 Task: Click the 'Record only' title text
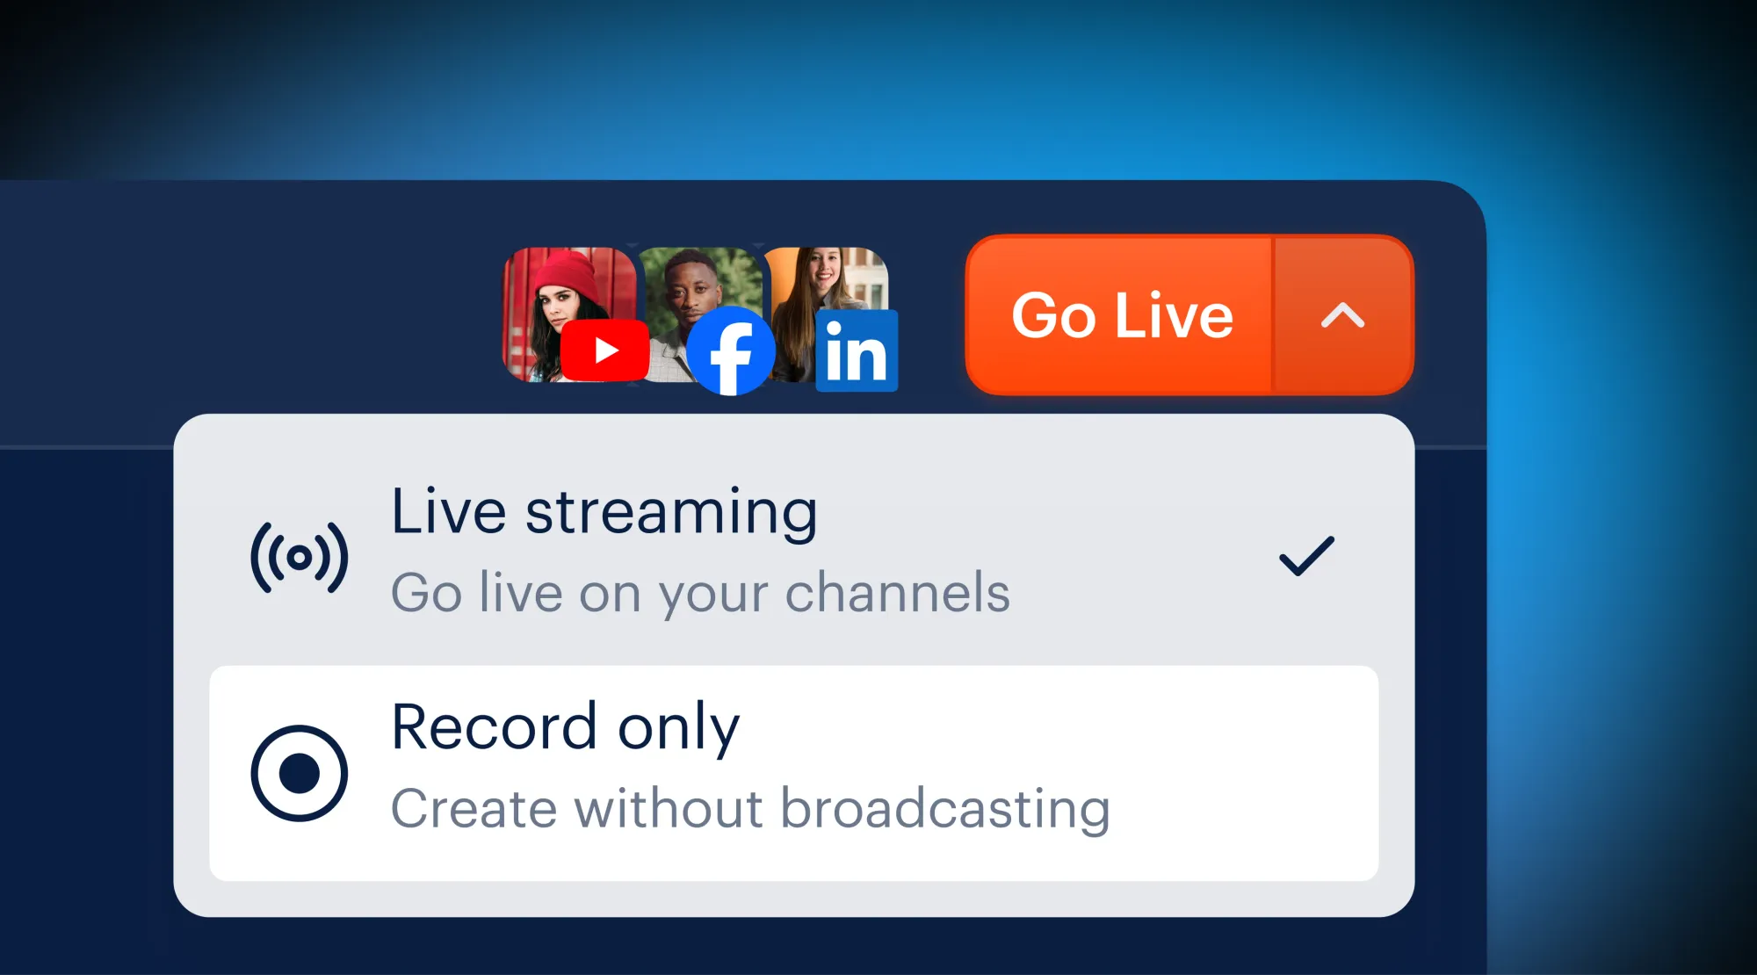[566, 727]
